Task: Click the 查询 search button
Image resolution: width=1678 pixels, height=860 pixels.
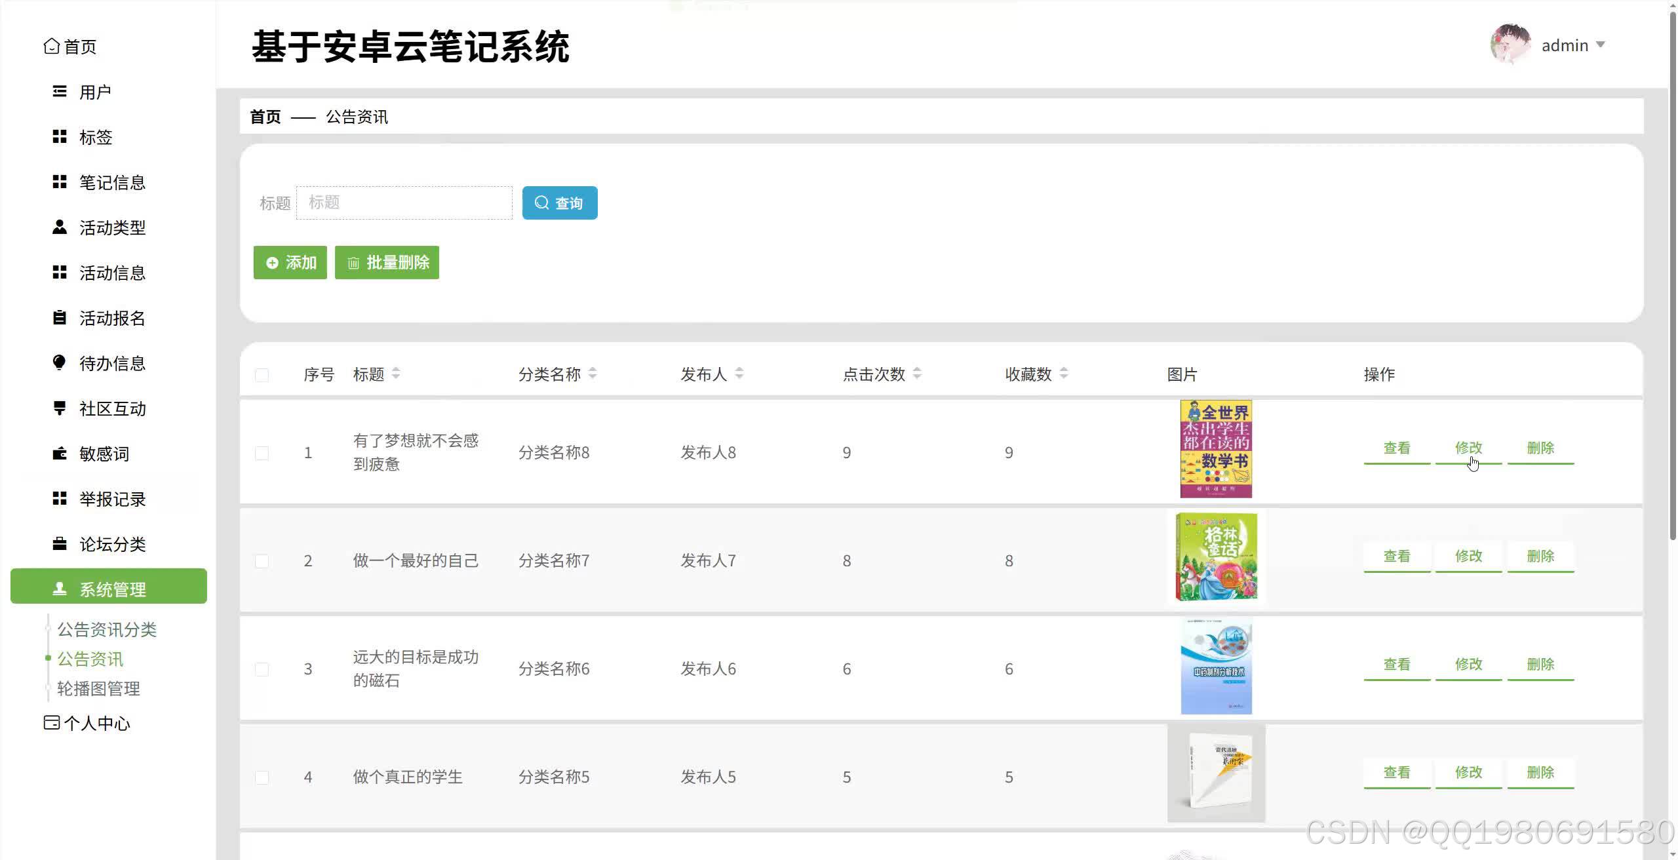Action: click(x=560, y=203)
